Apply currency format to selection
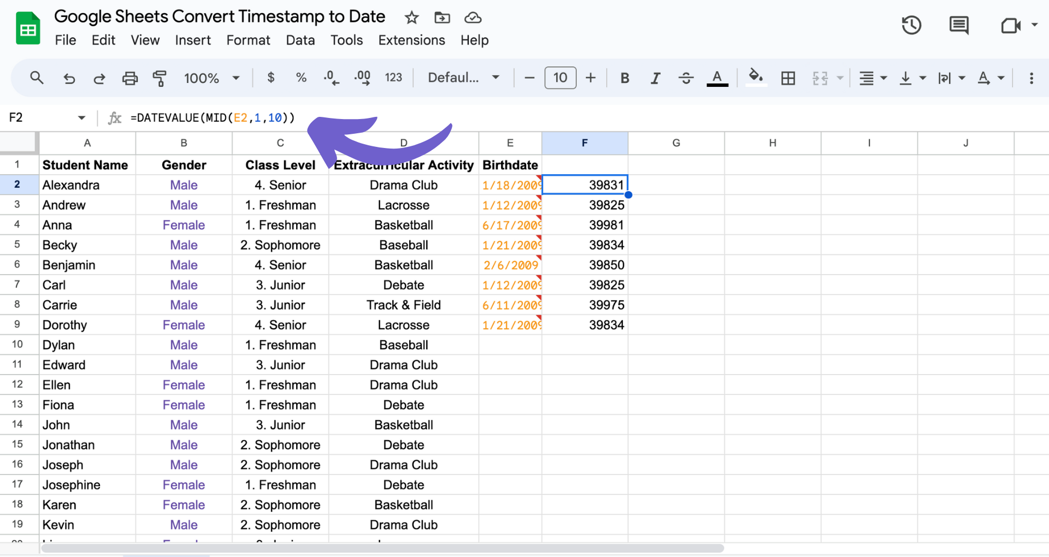This screenshot has height=557, width=1049. click(x=270, y=78)
